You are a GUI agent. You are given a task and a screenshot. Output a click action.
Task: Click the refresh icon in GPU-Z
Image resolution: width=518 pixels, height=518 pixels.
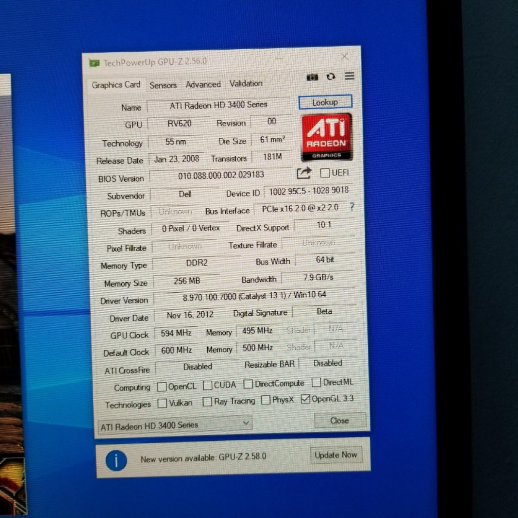[x=331, y=76]
